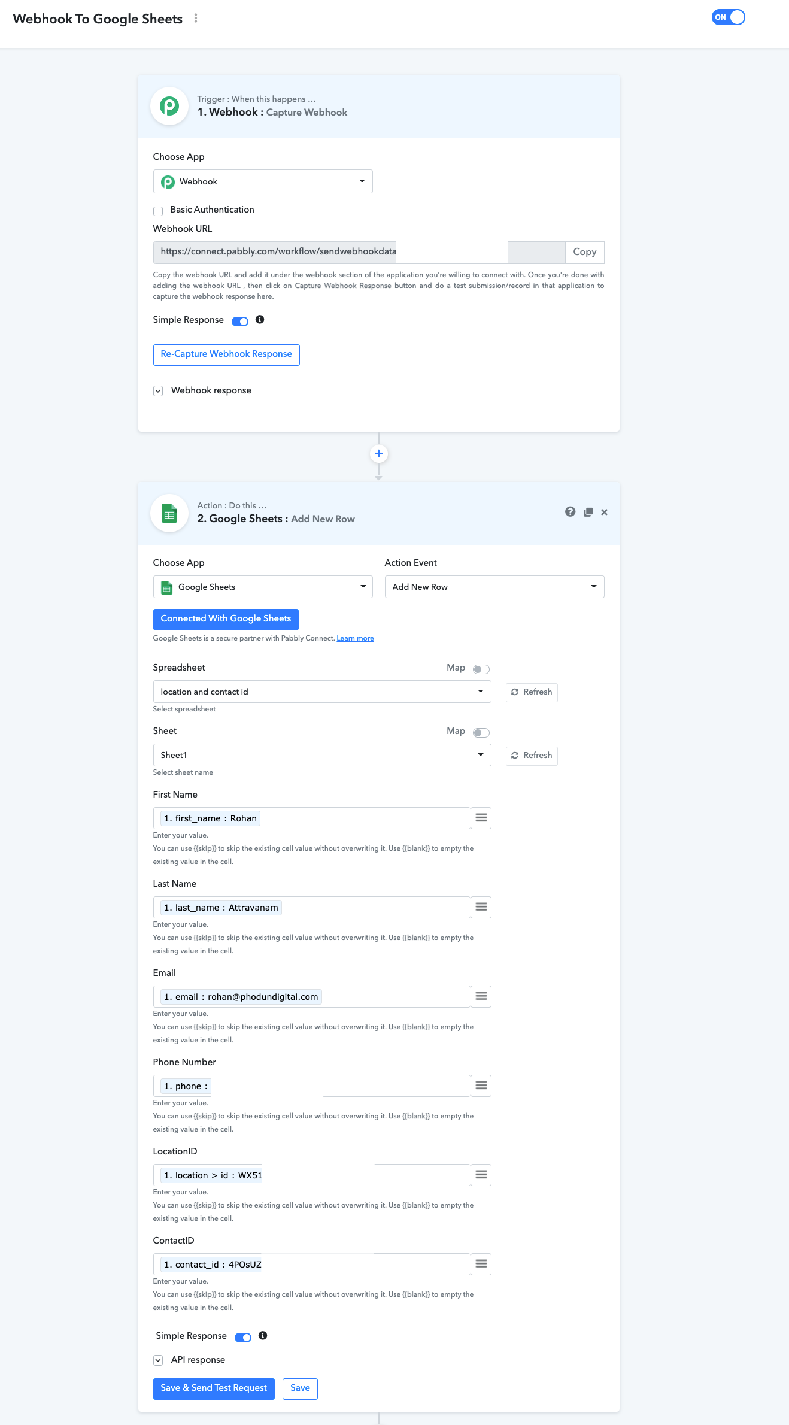The height and width of the screenshot is (1425, 789).
Task: Open the Sheet name dropdown
Action: (322, 755)
